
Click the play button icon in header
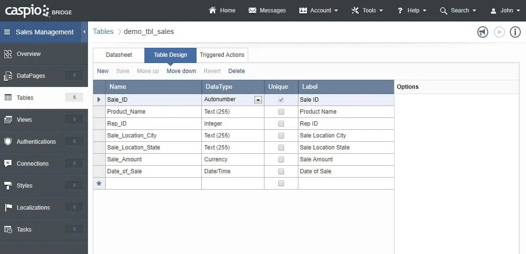499,32
